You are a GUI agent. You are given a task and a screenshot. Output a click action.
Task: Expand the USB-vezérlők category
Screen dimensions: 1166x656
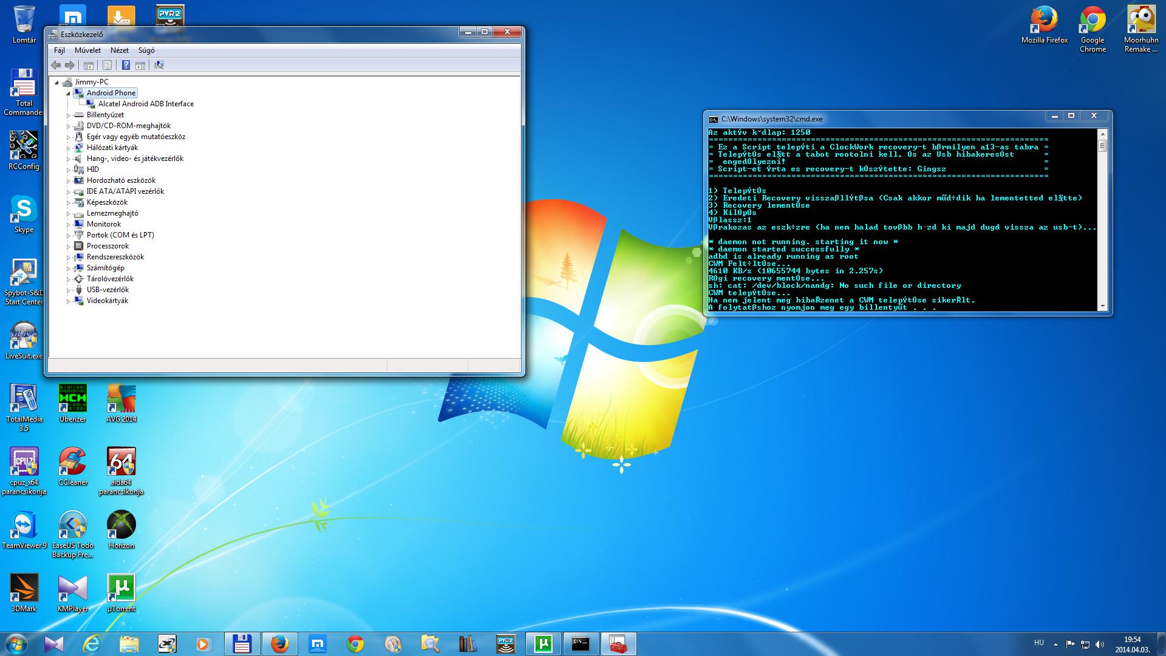pyautogui.click(x=68, y=290)
